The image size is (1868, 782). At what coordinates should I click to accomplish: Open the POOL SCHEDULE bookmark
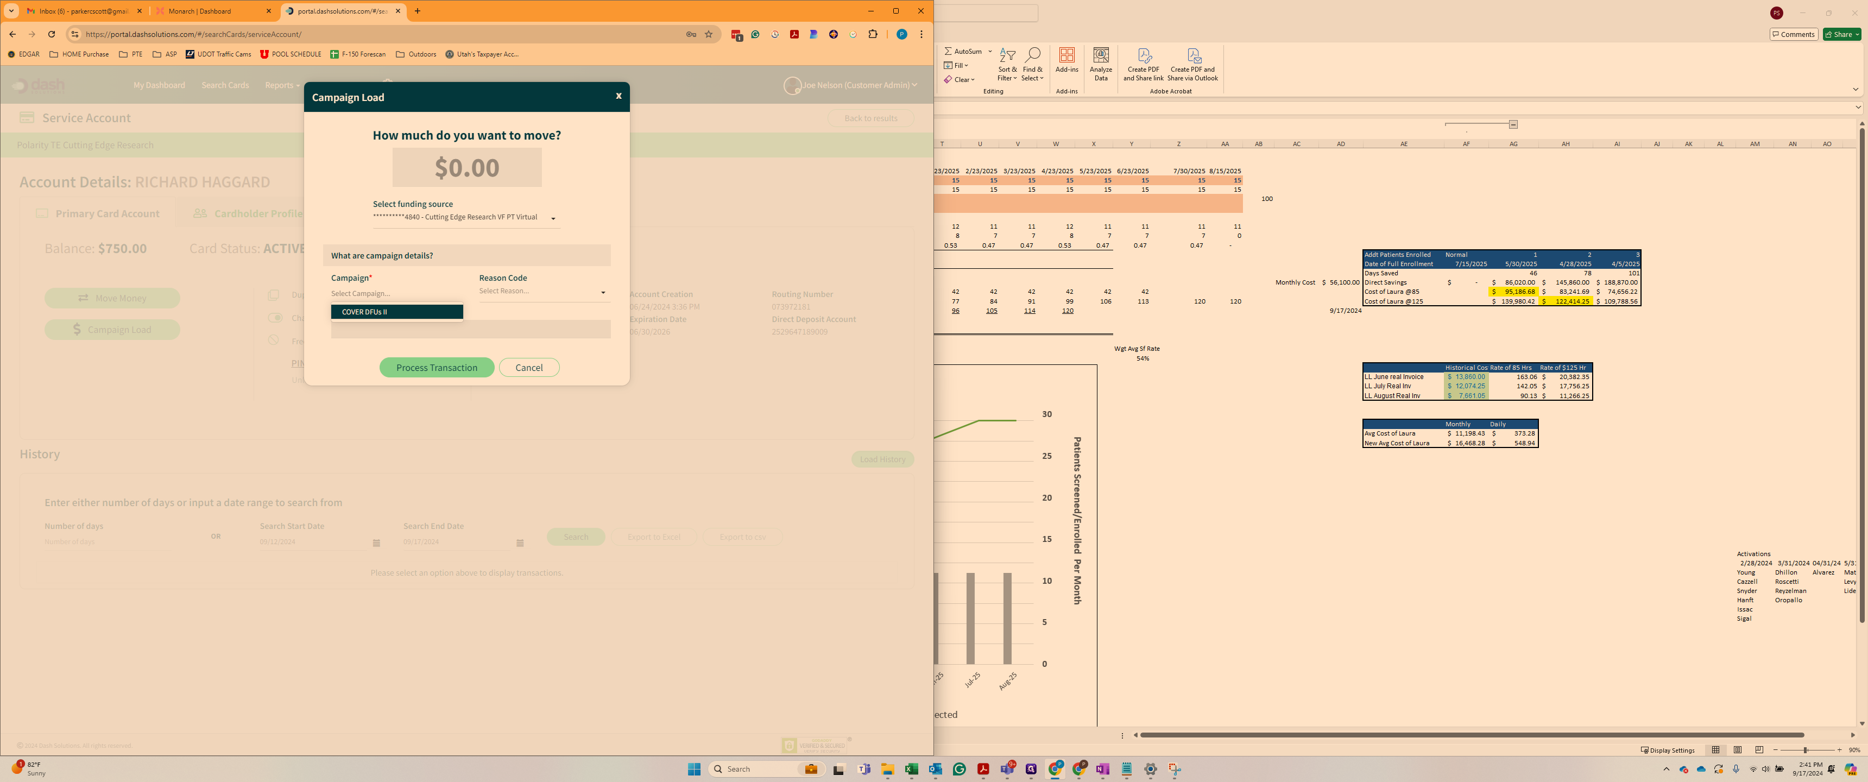coord(290,54)
